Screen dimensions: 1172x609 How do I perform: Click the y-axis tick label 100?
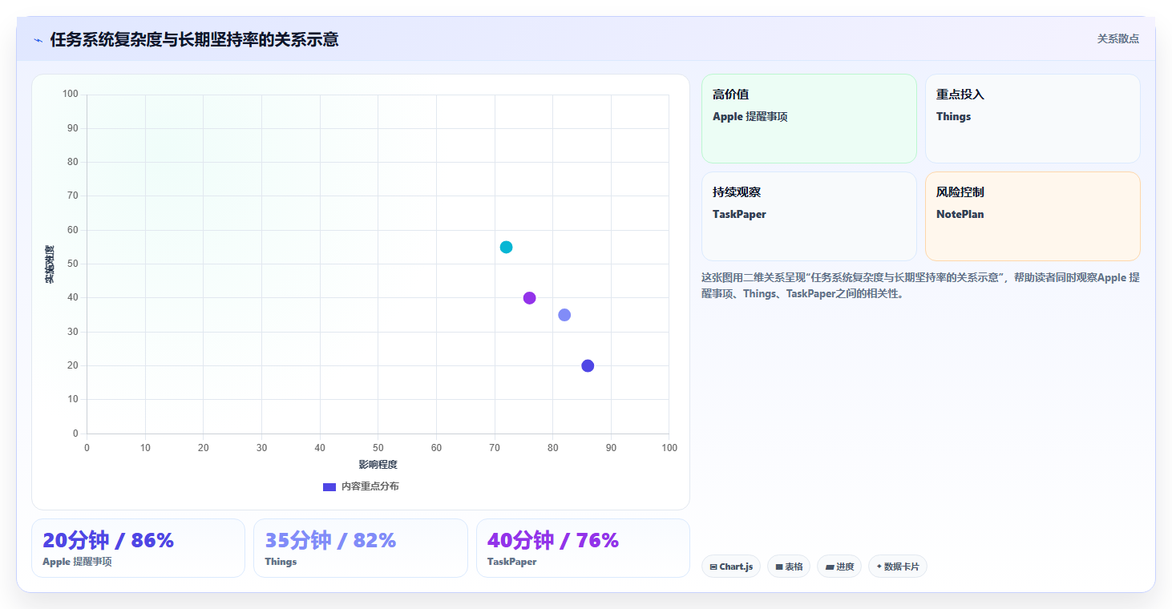coord(71,95)
